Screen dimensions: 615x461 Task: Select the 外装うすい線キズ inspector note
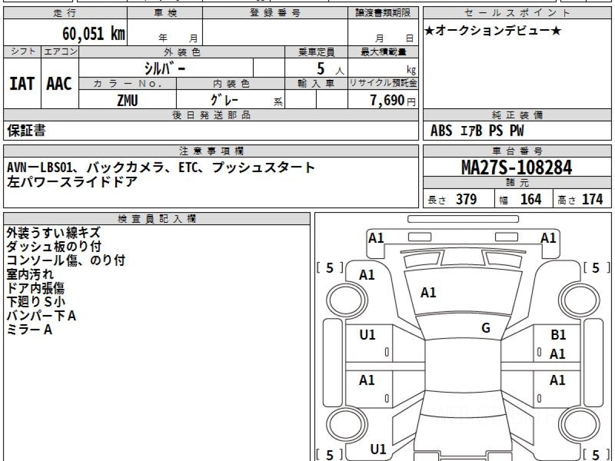(x=53, y=233)
